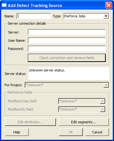Confirm with the OK button
Image resolution: width=114 pixels, height=141 pixels.
71,132
